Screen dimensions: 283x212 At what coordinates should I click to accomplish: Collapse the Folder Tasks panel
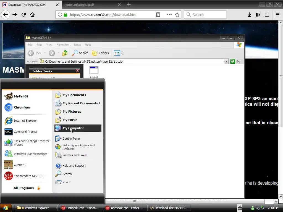[x=77, y=70]
